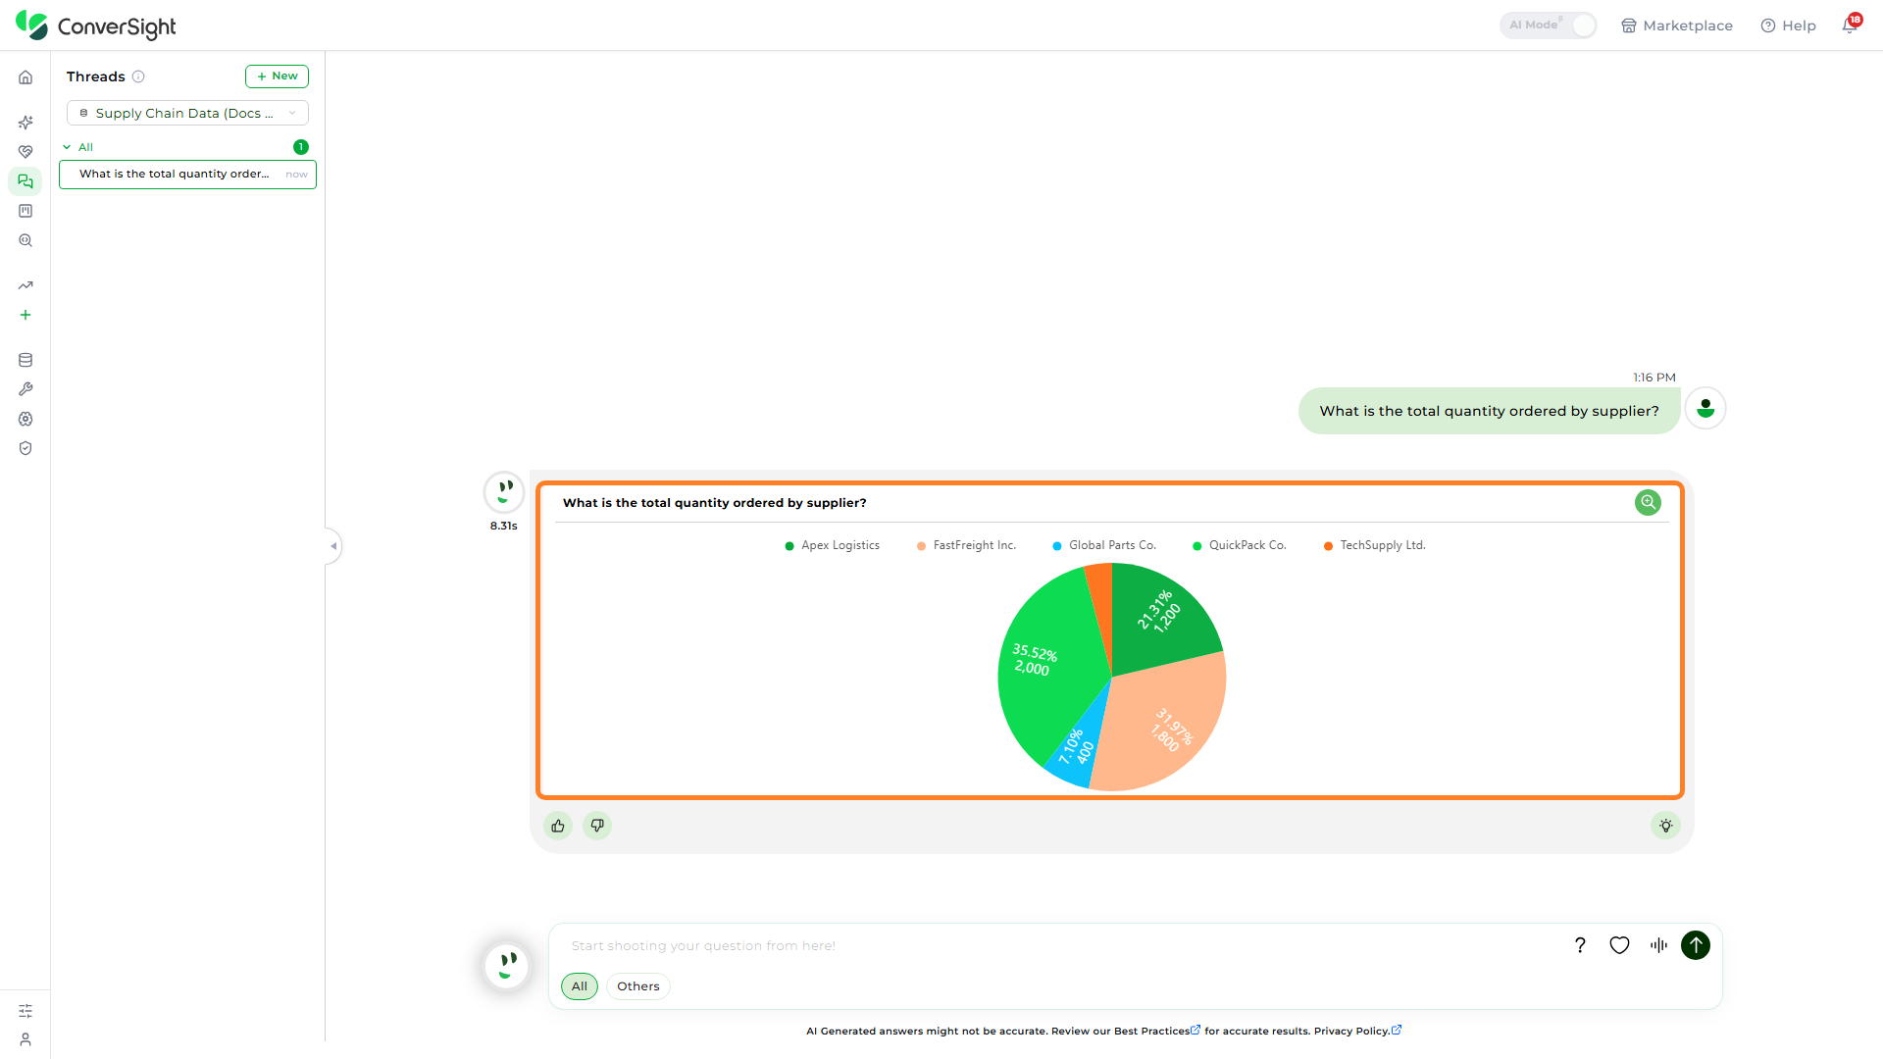The image size is (1883, 1059).
Task: Toggle FastFreight Inc. legend series
Action: tap(966, 545)
